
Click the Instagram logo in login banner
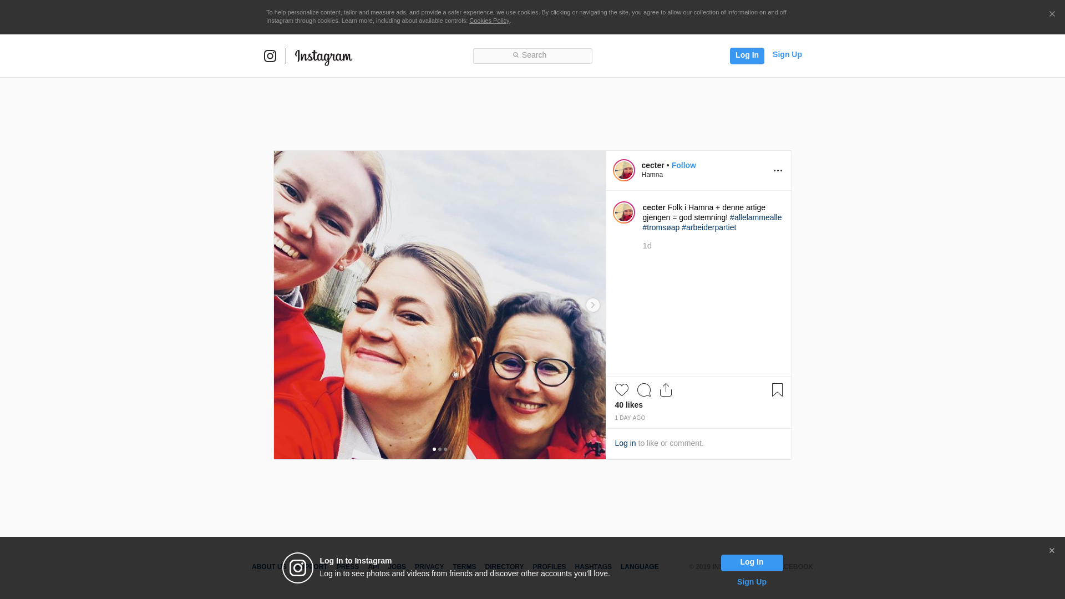[298, 568]
